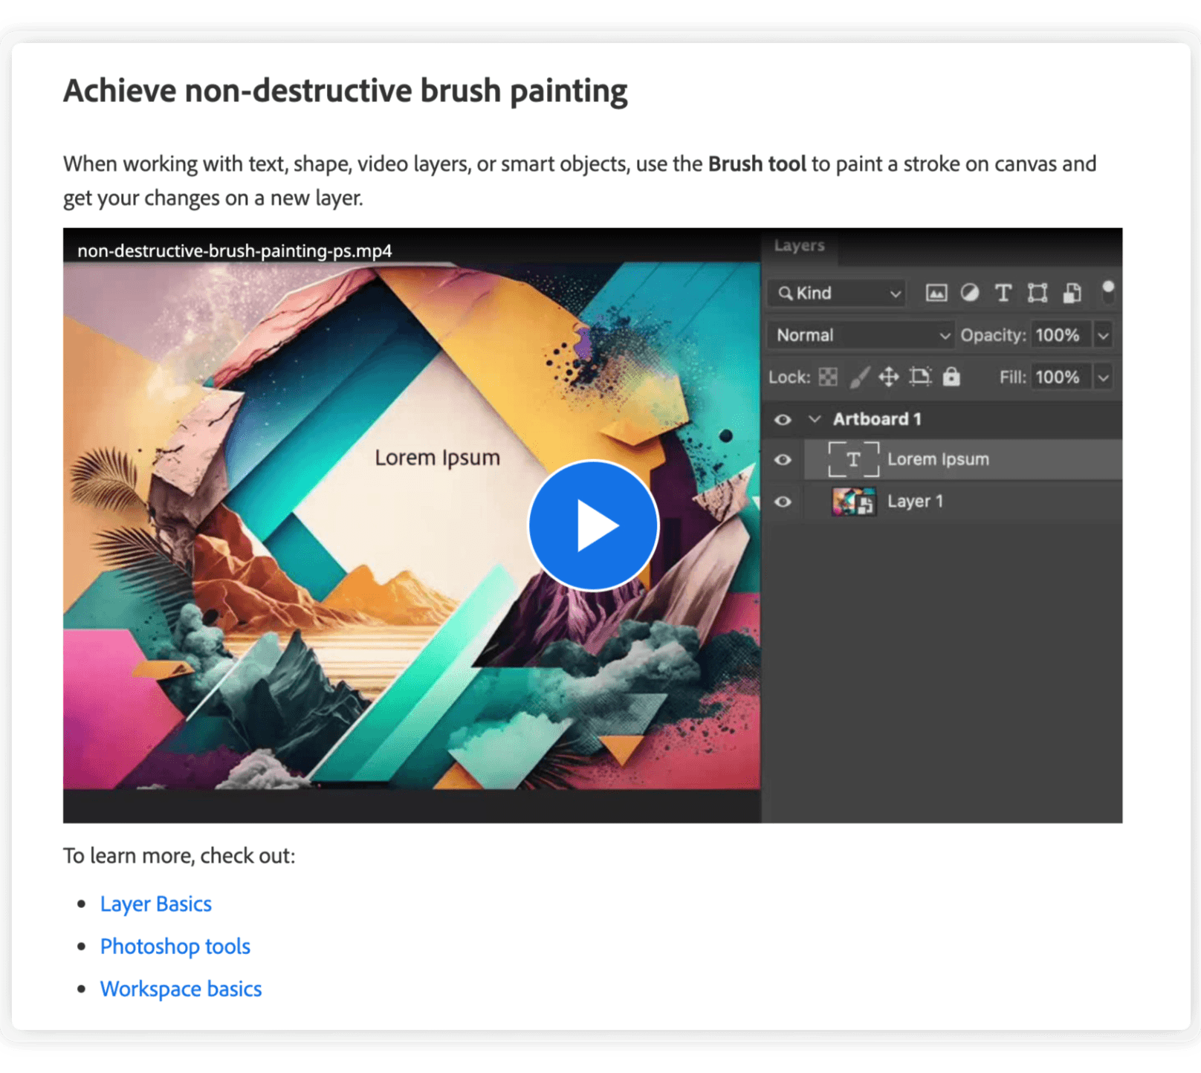
Task: Click the 'Achieve non-destructive brush painting' heading
Action: [346, 91]
